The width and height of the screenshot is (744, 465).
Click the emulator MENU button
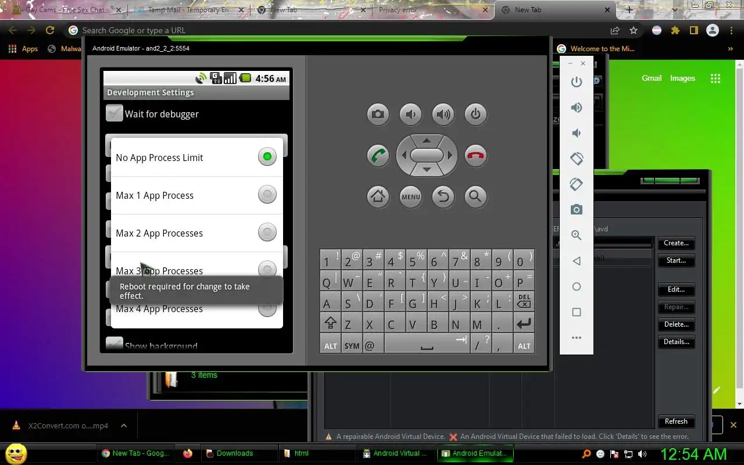(x=410, y=196)
